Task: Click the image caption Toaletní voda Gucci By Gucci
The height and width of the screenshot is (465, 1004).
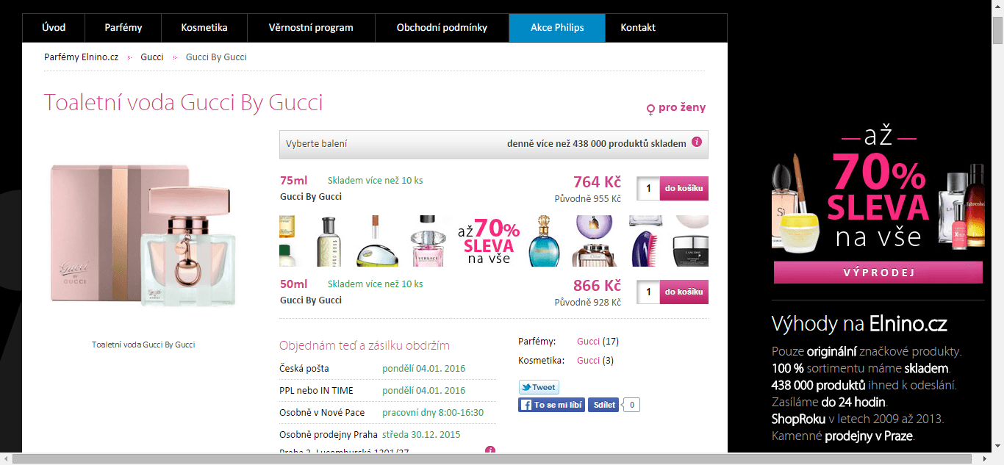Action: click(x=143, y=345)
